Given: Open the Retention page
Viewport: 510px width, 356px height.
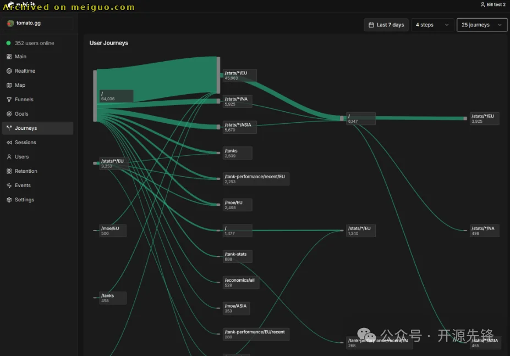Looking at the screenshot, I should pyautogui.click(x=26, y=171).
